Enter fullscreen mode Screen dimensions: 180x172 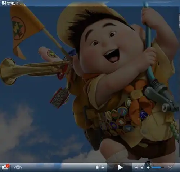(x=170, y=167)
